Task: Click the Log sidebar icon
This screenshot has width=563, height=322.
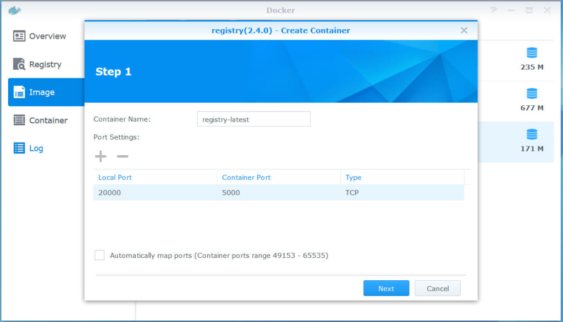Action: (19, 148)
